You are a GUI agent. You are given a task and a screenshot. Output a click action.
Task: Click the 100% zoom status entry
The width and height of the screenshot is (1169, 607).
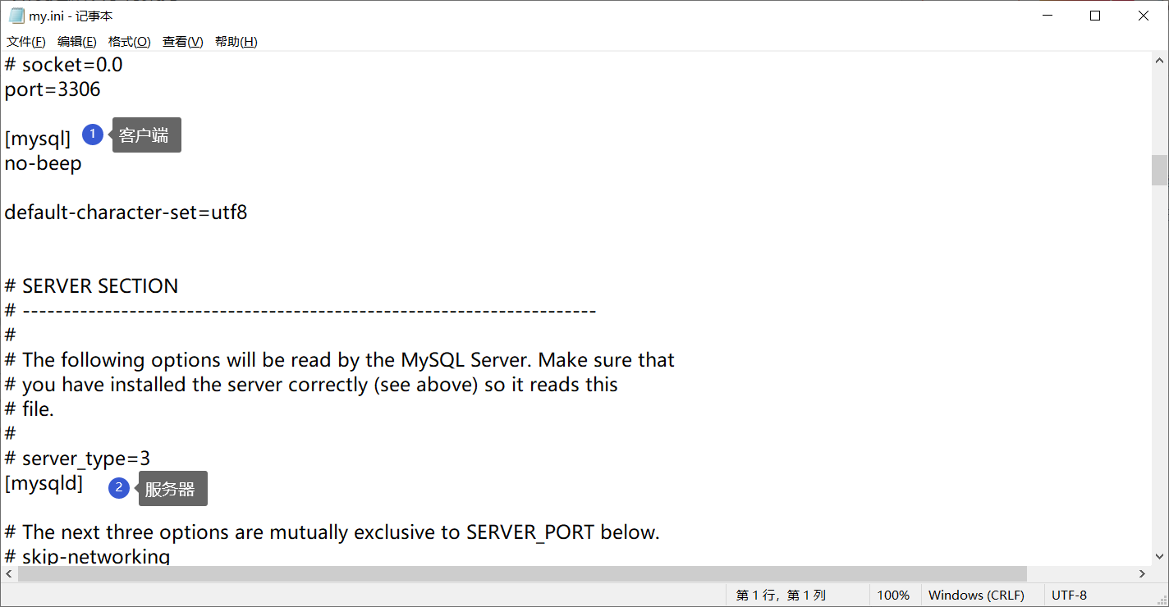pos(893,595)
